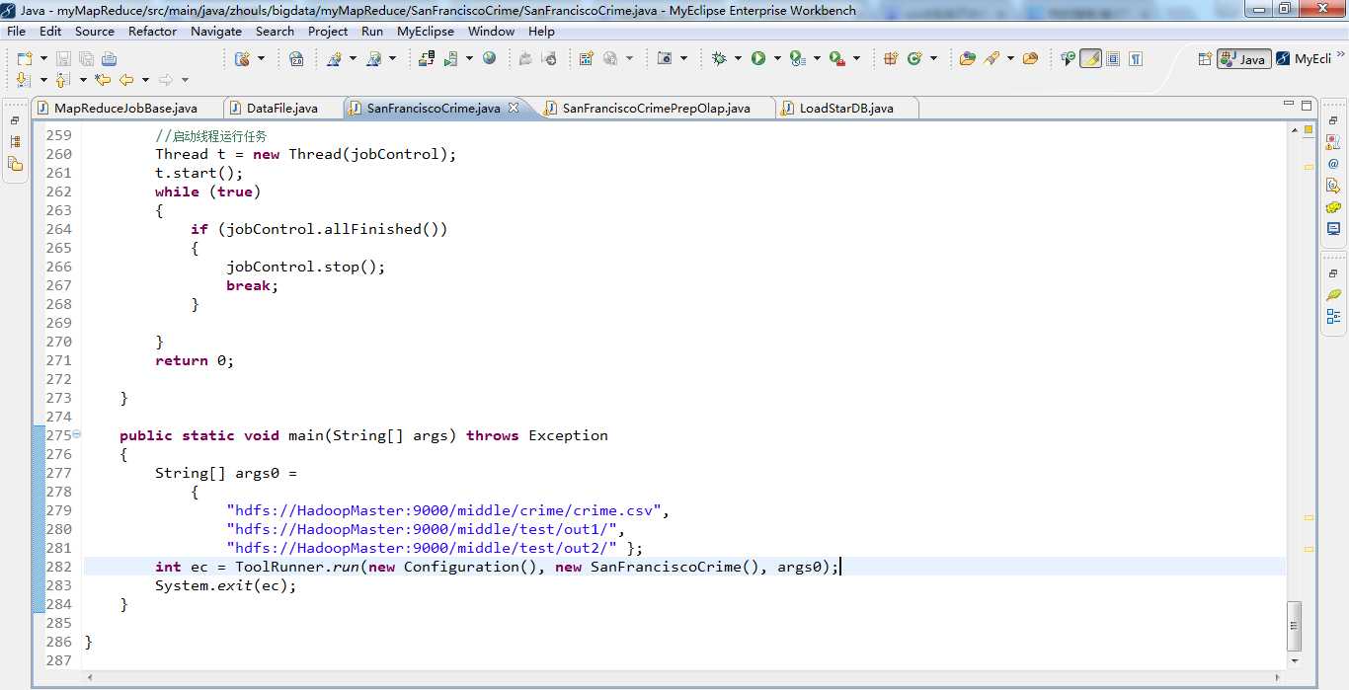1349x690 pixels.
Task: Click line number 282 in gutter
Action: coord(59,567)
